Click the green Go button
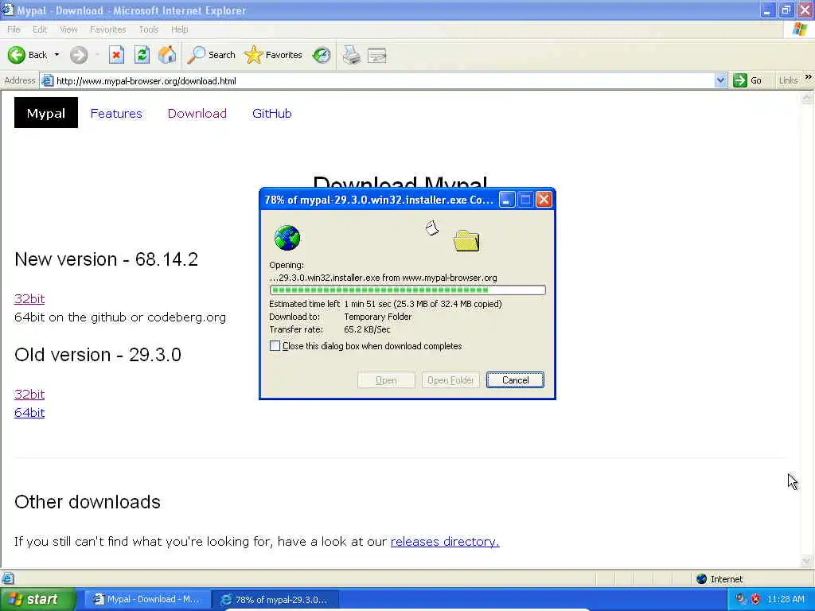The width and height of the screenshot is (815, 611). pyautogui.click(x=747, y=80)
